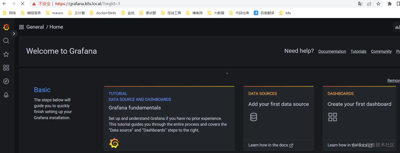Click the Basic heading text
Image resolution: width=400 pixels, height=153 pixels.
coord(42,90)
